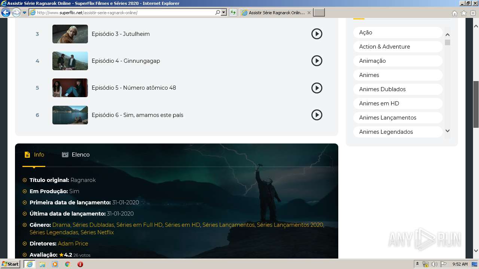
Task: Open the Action Center flag tray icon
Action: coord(443,264)
